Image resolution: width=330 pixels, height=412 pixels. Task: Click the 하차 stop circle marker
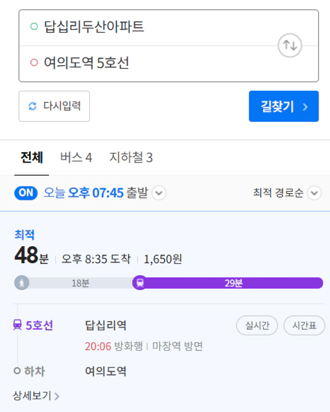[x=17, y=371]
